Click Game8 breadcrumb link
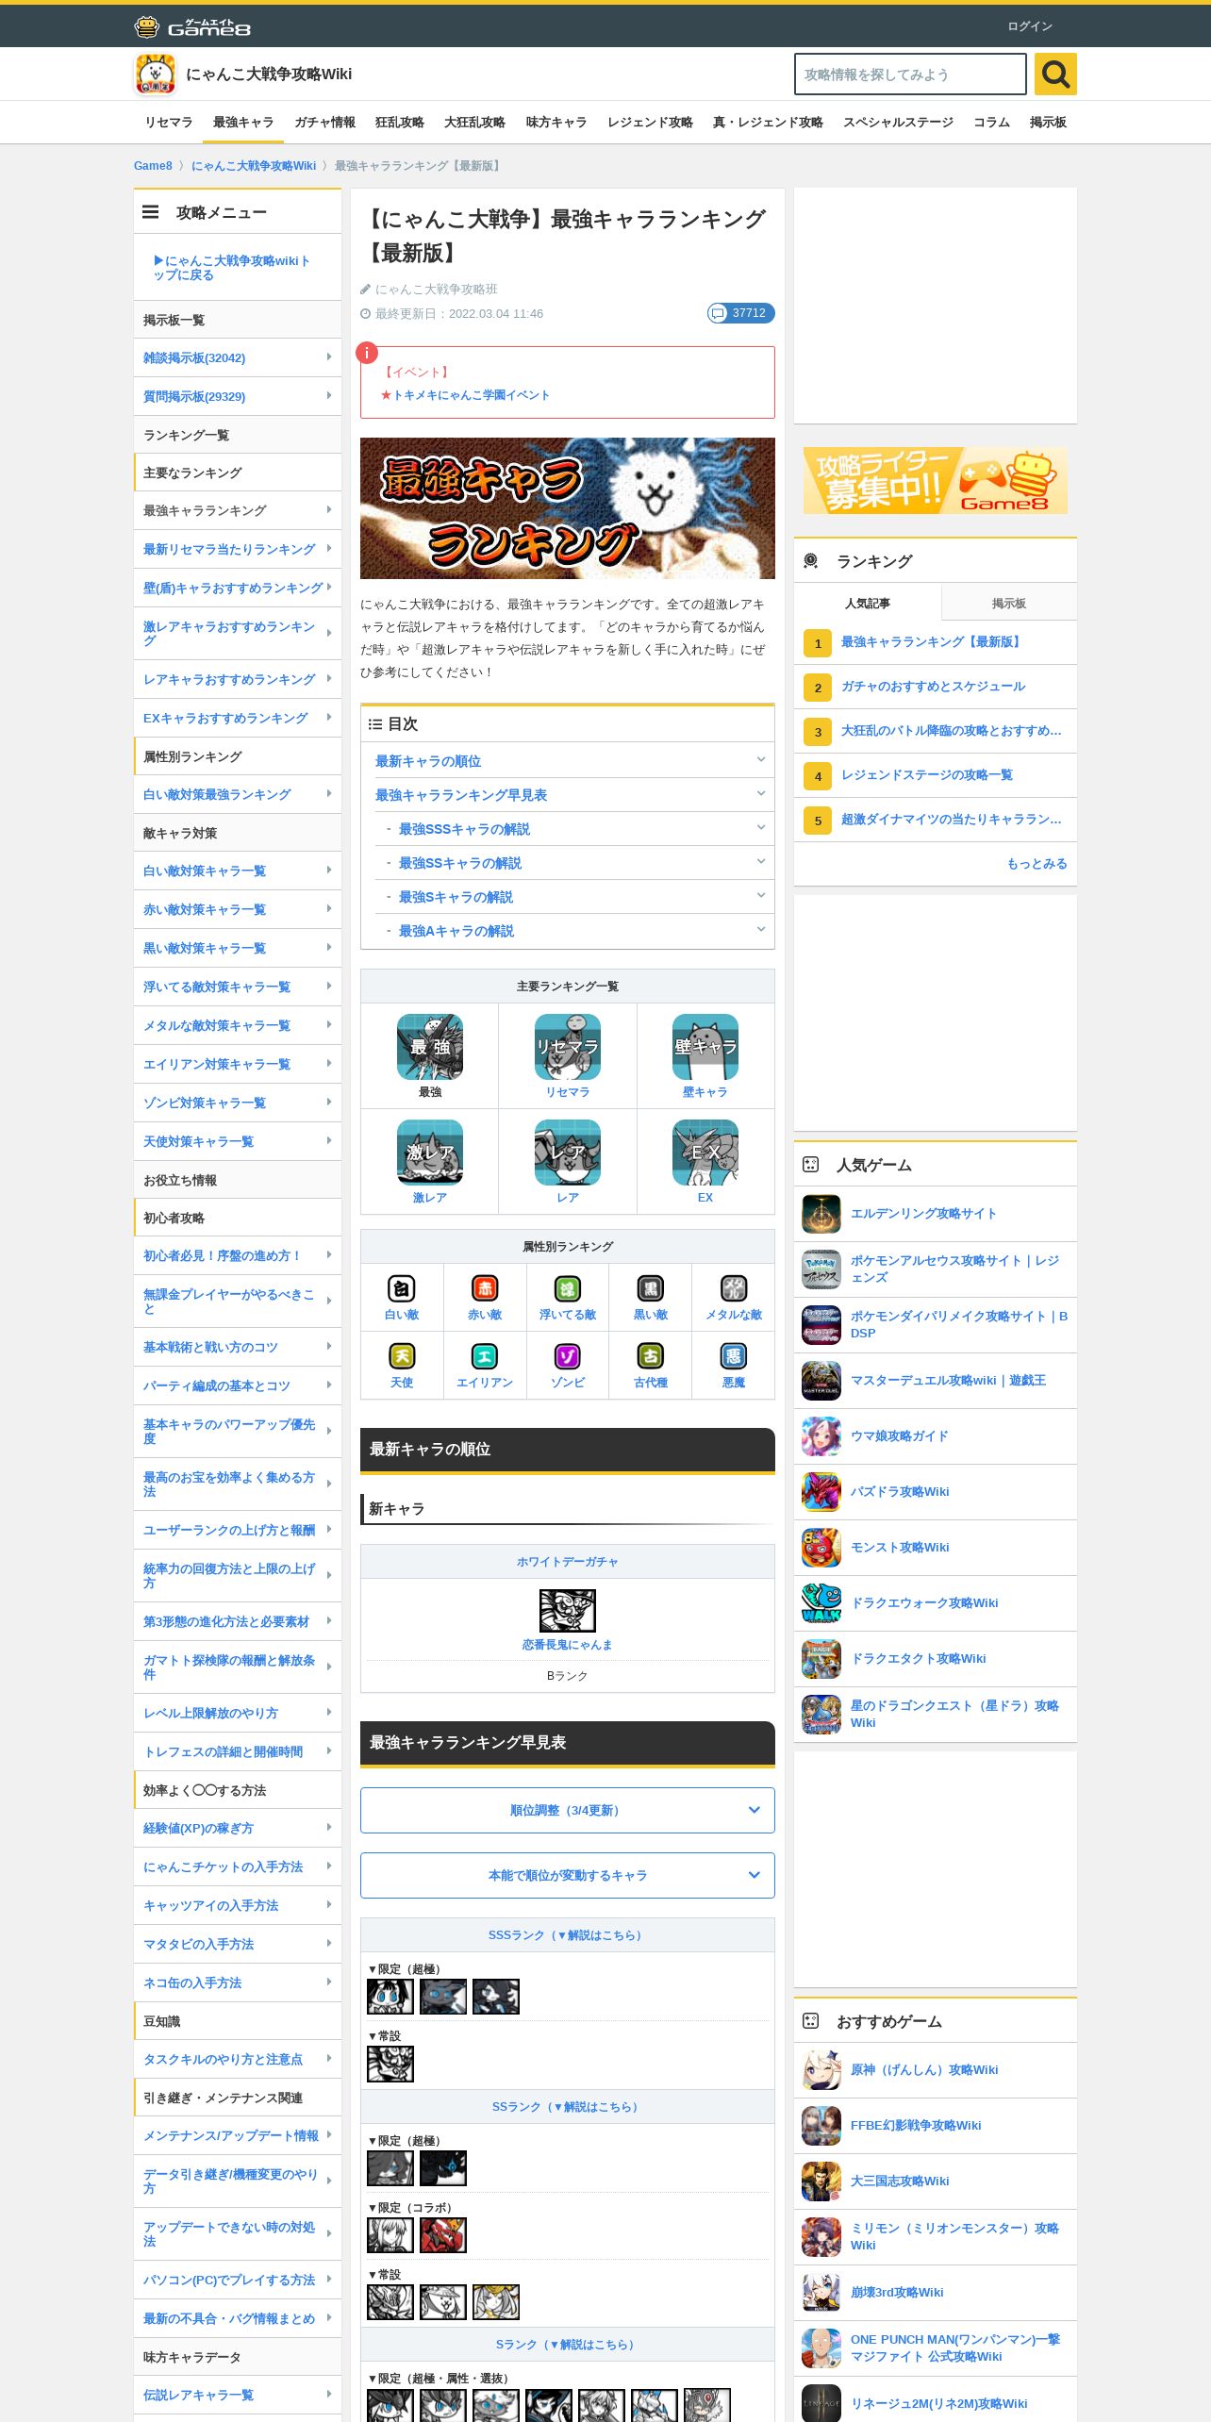Screen dimensions: 1211x2422 click(x=153, y=166)
